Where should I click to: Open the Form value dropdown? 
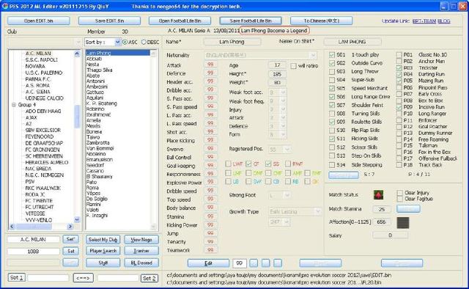pyautogui.click(x=283, y=135)
